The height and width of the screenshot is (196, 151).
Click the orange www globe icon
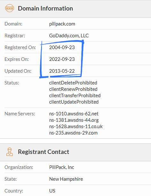point(10,8)
